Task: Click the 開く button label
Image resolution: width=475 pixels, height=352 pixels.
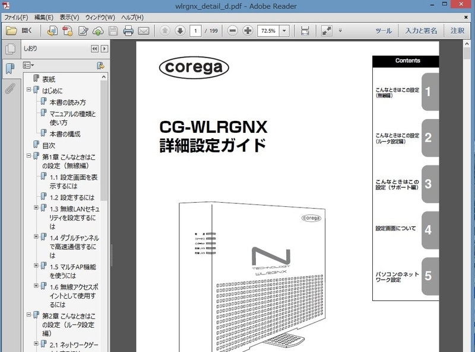Action: (27, 31)
